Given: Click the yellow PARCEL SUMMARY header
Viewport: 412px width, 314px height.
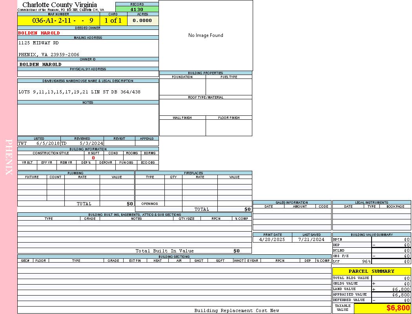Looking at the screenshot, I should (x=371, y=271).
